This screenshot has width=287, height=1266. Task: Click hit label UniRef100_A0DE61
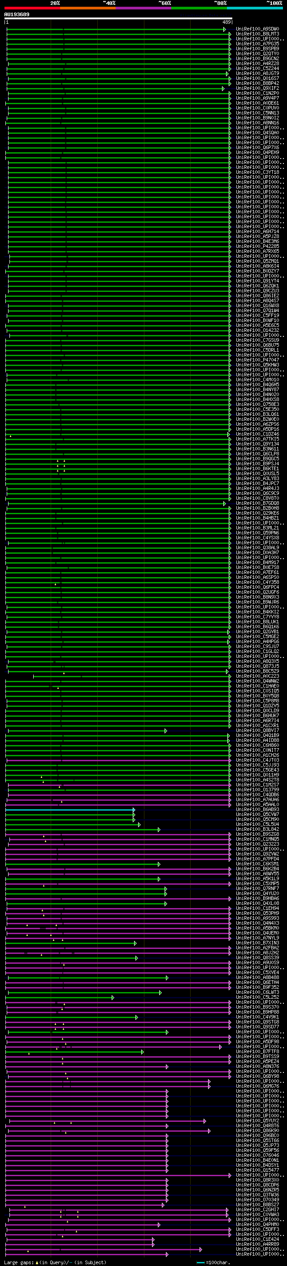click(257, 103)
